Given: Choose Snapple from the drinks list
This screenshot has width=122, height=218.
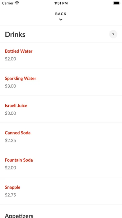Looking at the screenshot, I should pyautogui.click(x=12, y=187).
